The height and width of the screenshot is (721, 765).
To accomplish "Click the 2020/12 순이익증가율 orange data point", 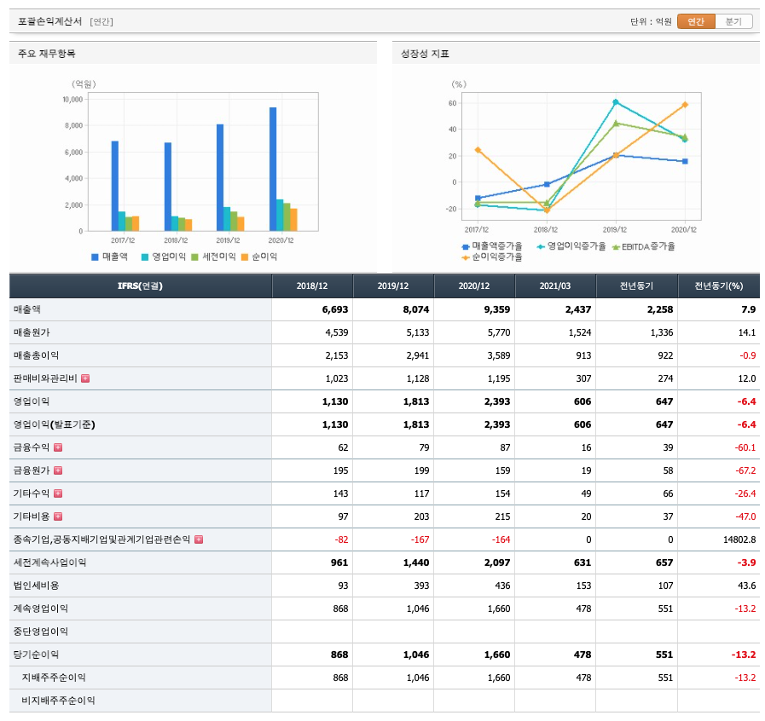I will (685, 104).
